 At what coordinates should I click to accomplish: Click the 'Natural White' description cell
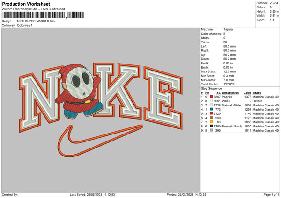231,105
